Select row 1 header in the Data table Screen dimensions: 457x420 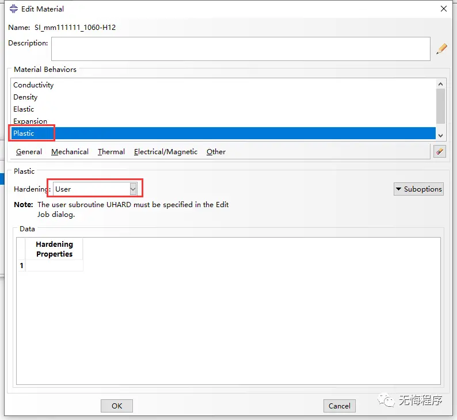tap(21, 266)
